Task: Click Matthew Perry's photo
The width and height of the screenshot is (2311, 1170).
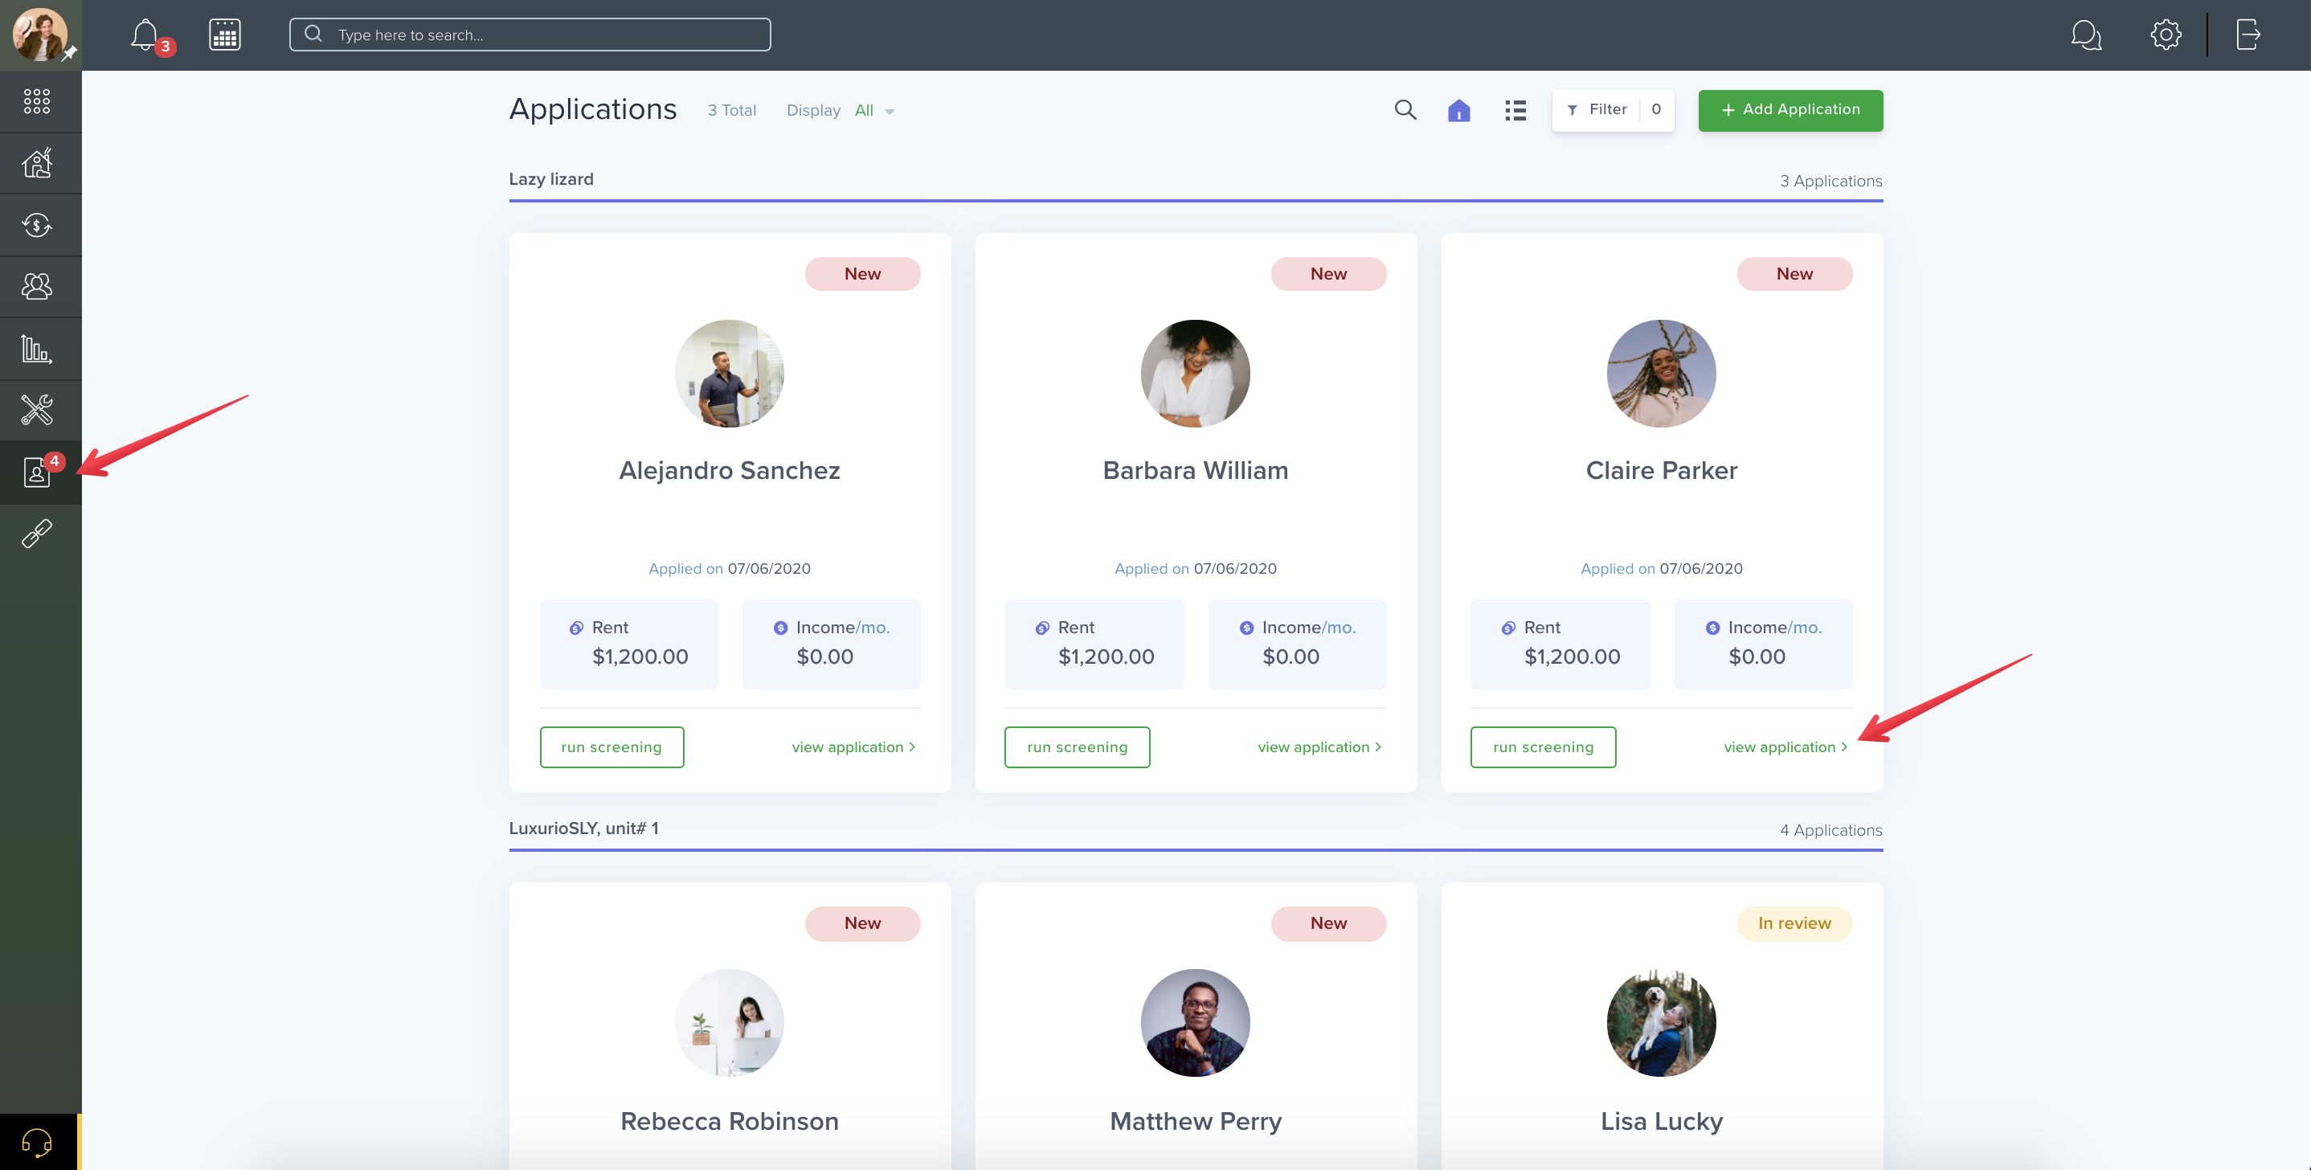Action: click(x=1195, y=1023)
